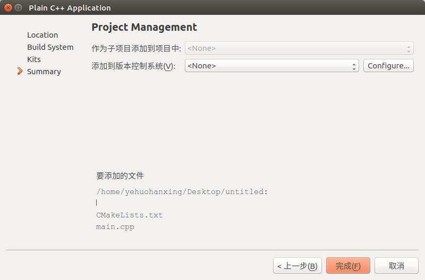This screenshot has width=425, height=280.
Task: Click the arrow marker beside Summary
Action: tap(20, 71)
